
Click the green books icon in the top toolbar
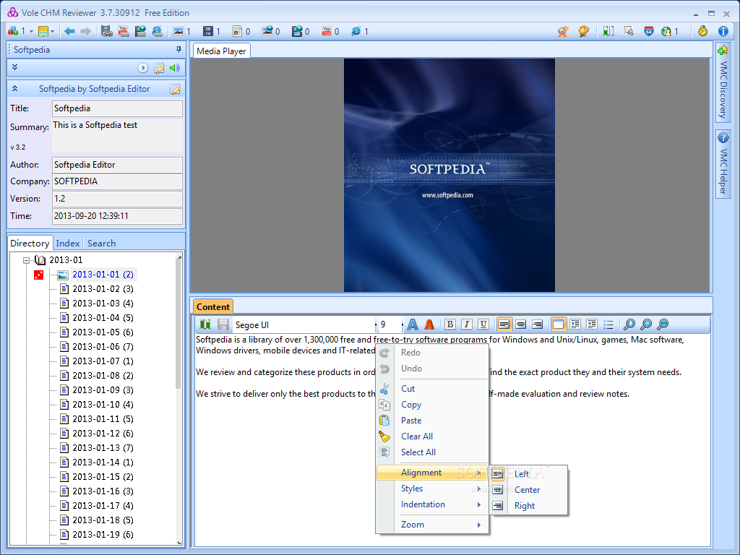click(x=608, y=31)
